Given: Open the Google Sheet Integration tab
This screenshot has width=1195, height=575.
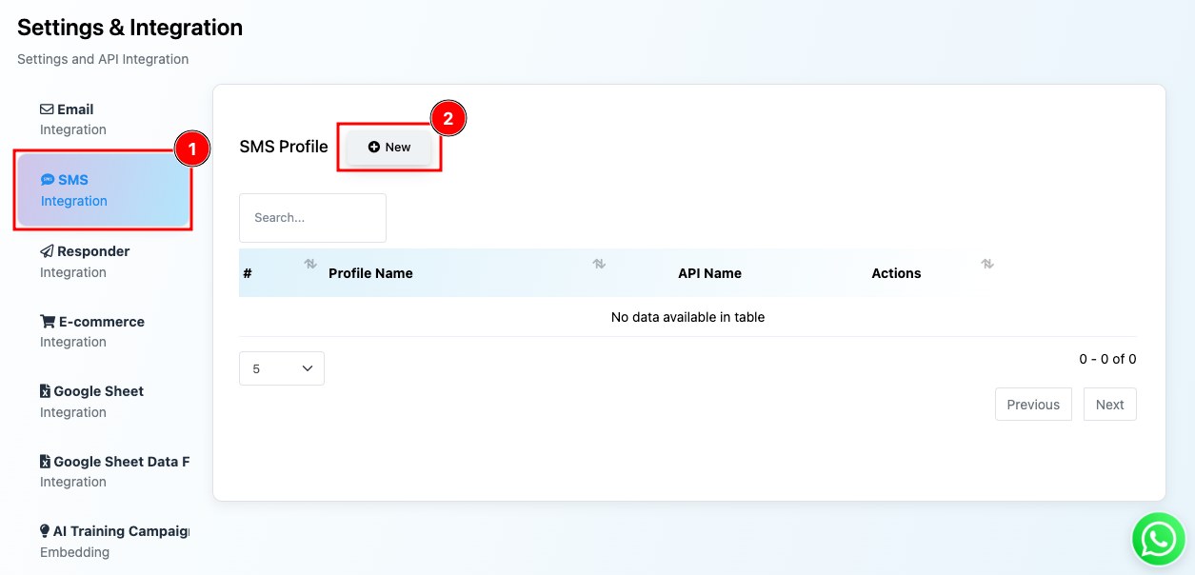Looking at the screenshot, I should (104, 401).
